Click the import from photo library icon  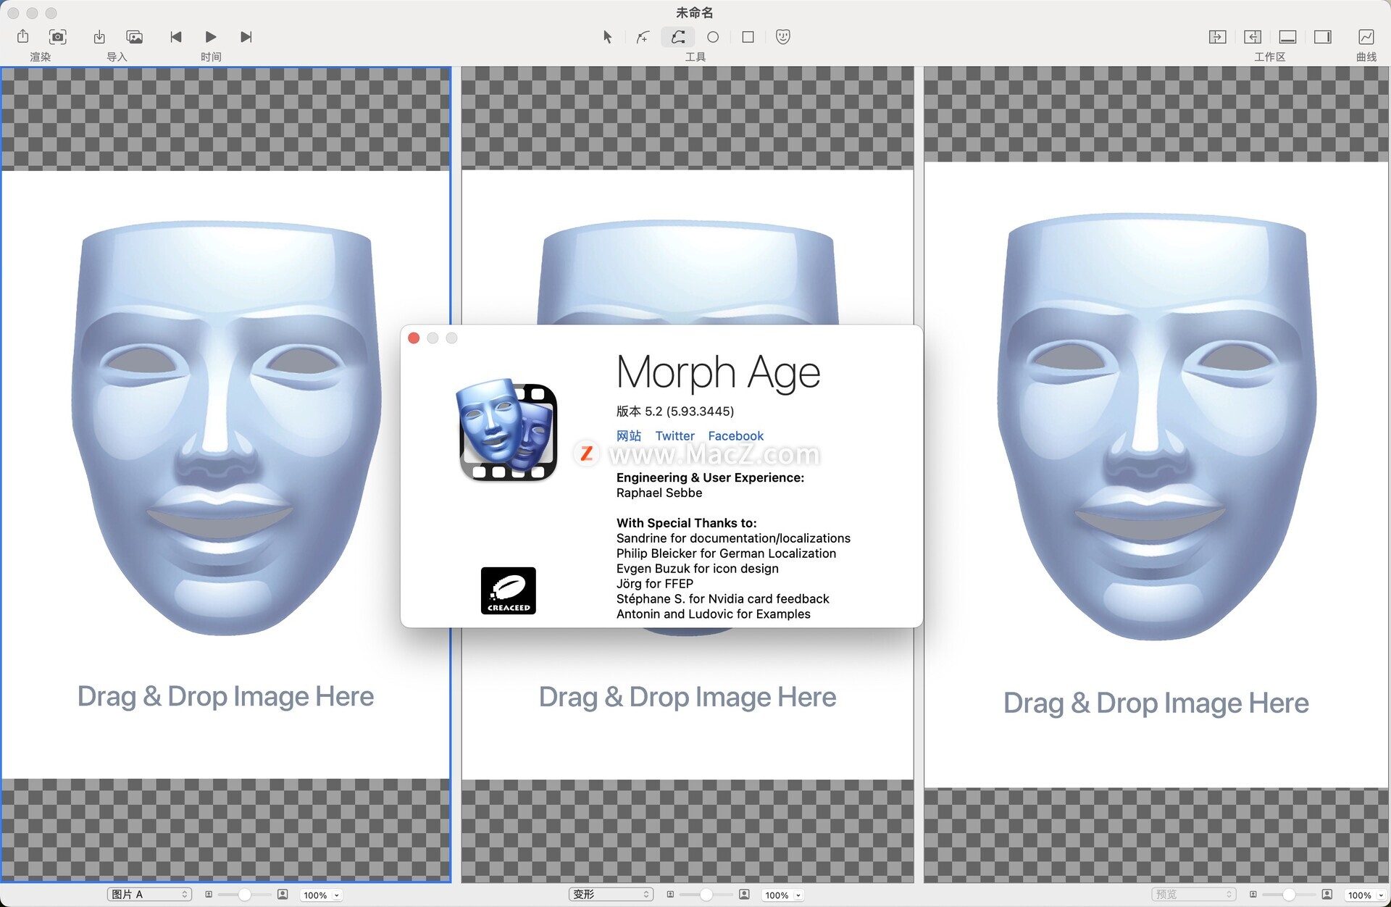tap(134, 36)
